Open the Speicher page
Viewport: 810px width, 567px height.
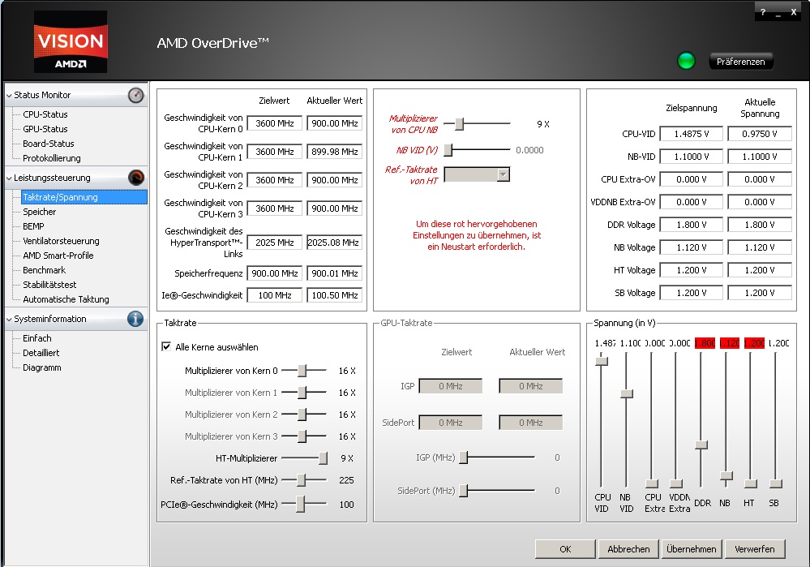39,212
